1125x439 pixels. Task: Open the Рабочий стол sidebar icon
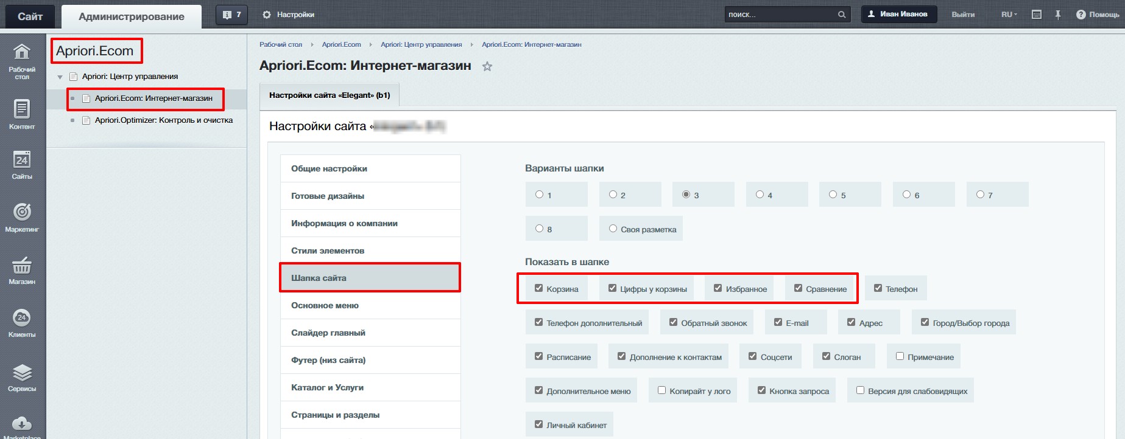coord(22,61)
